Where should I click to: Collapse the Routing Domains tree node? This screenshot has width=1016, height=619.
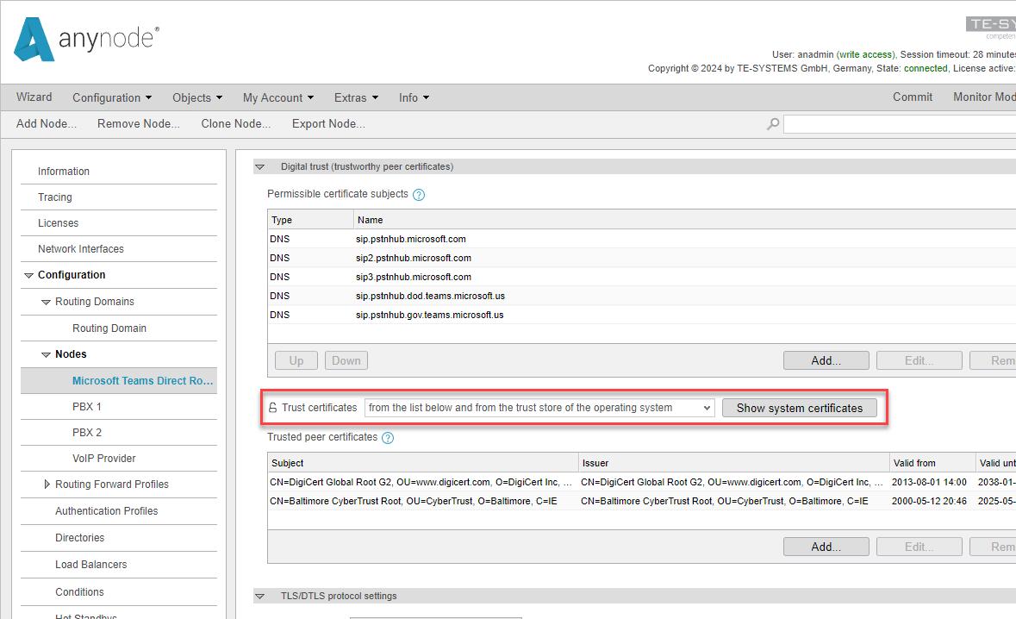46,302
